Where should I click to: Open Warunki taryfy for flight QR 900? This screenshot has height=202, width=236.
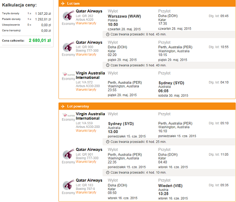[x=86, y=55]
